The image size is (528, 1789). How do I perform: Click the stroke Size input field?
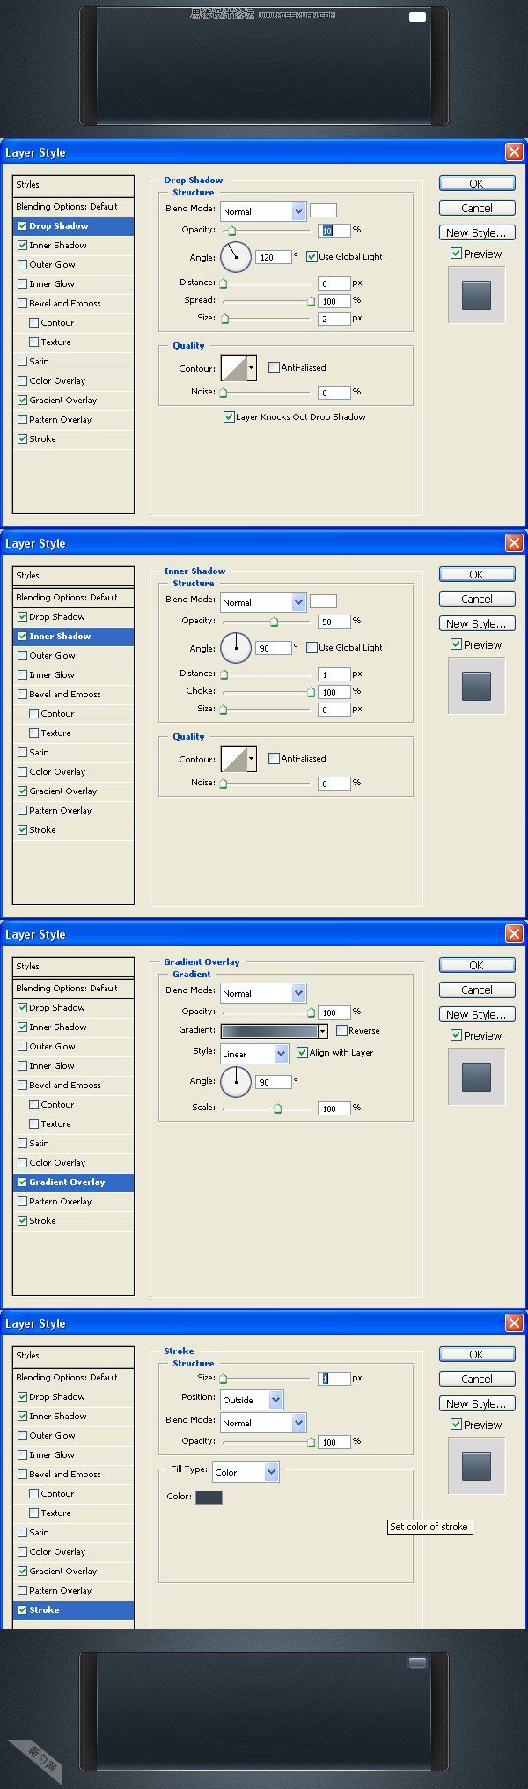pos(334,1378)
